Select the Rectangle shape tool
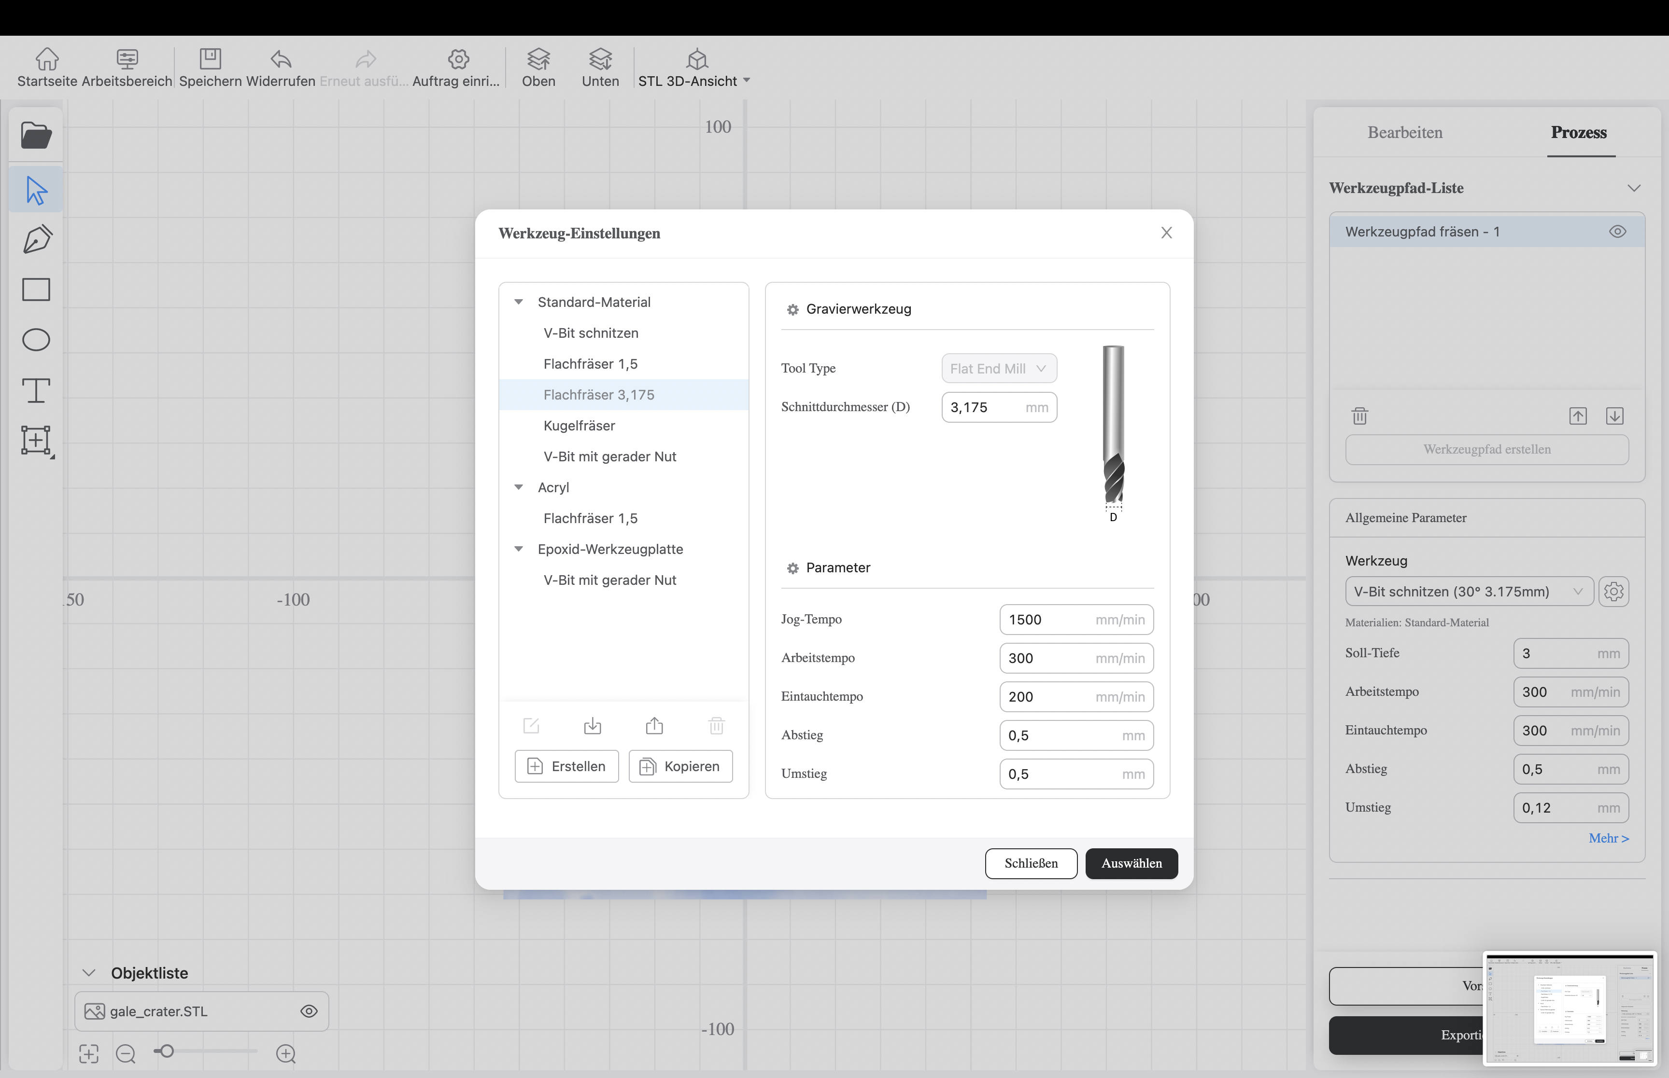Viewport: 1669px width, 1078px height. [36, 290]
